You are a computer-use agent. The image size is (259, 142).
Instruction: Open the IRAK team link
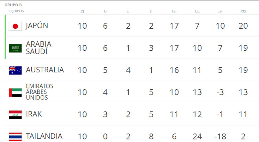coord(34,114)
